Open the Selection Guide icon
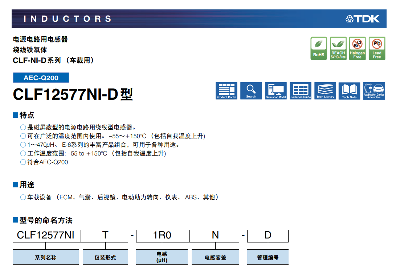This screenshot has height=274, width=400. point(301,91)
